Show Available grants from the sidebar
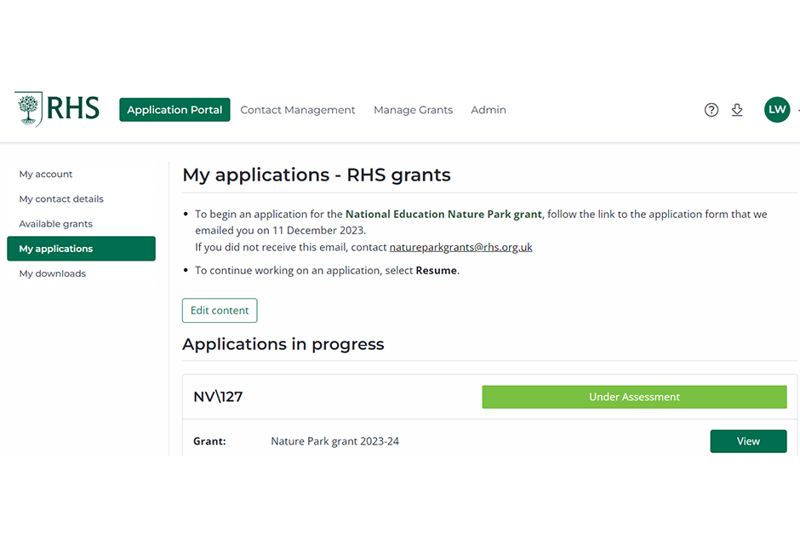Viewport: 800px width, 534px height. (56, 224)
